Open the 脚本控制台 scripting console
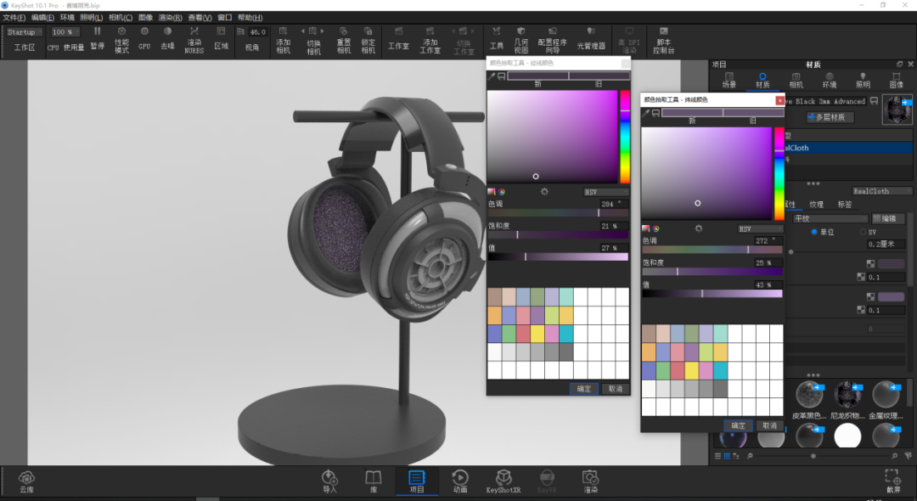 click(x=663, y=40)
